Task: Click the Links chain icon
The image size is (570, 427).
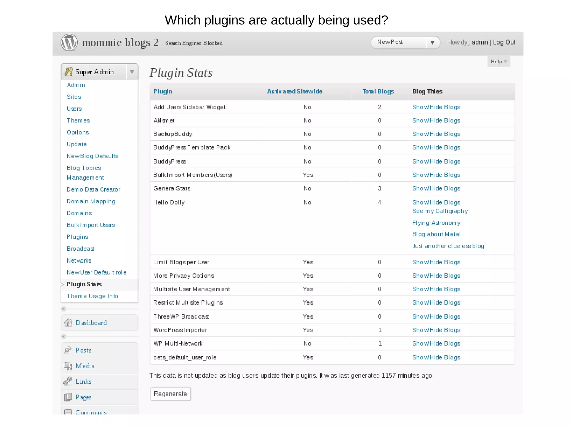Action: click(x=68, y=381)
